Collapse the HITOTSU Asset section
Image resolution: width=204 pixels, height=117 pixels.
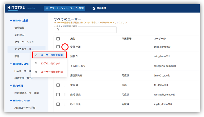(x=11, y=100)
